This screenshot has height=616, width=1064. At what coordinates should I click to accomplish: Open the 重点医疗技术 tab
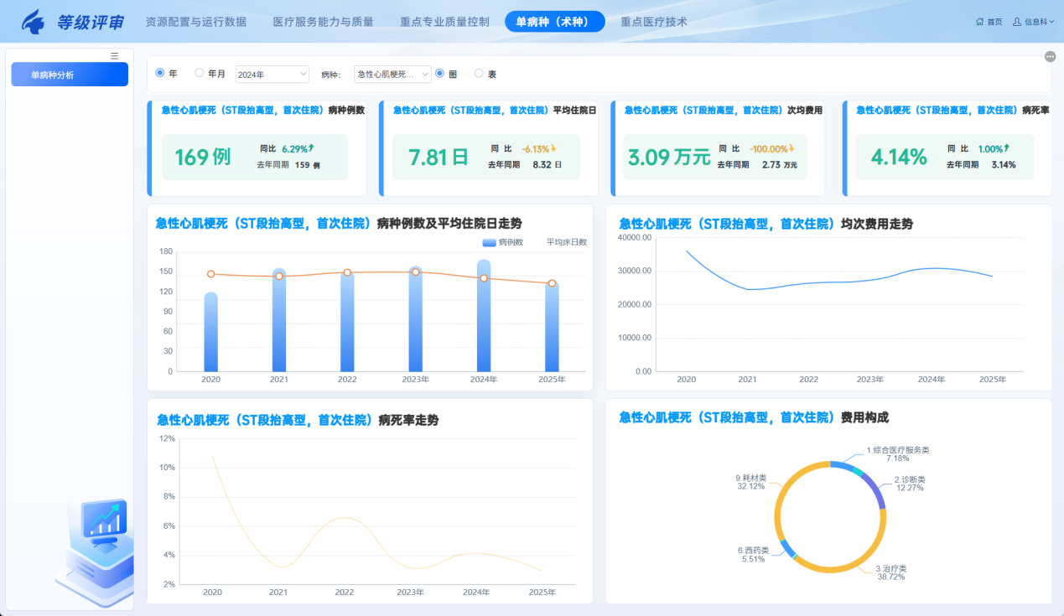pyautogui.click(x=654, y=22)
